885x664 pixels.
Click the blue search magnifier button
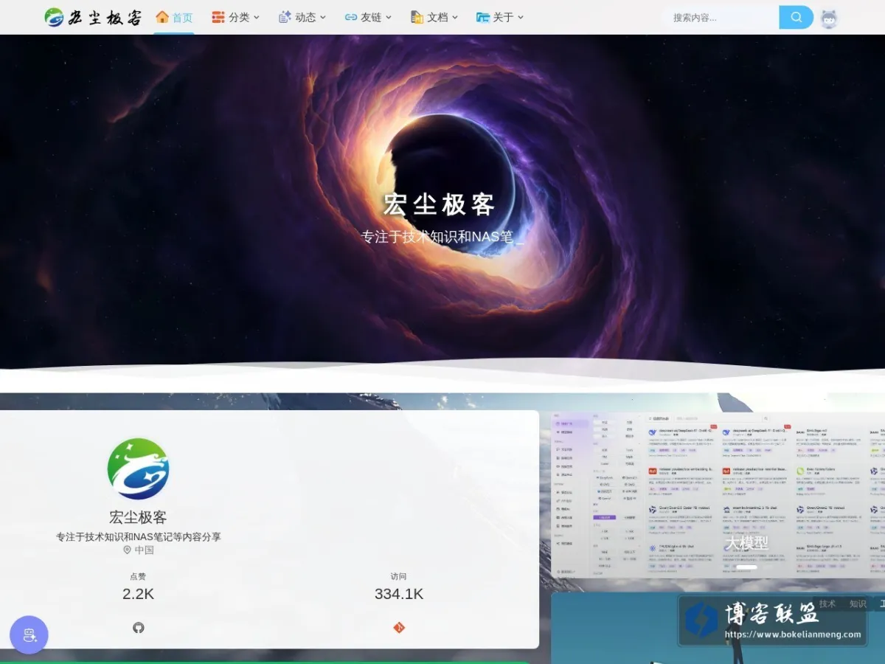(796, 17)
